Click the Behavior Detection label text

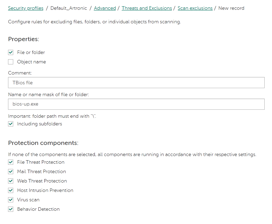(x=38, y=209)
